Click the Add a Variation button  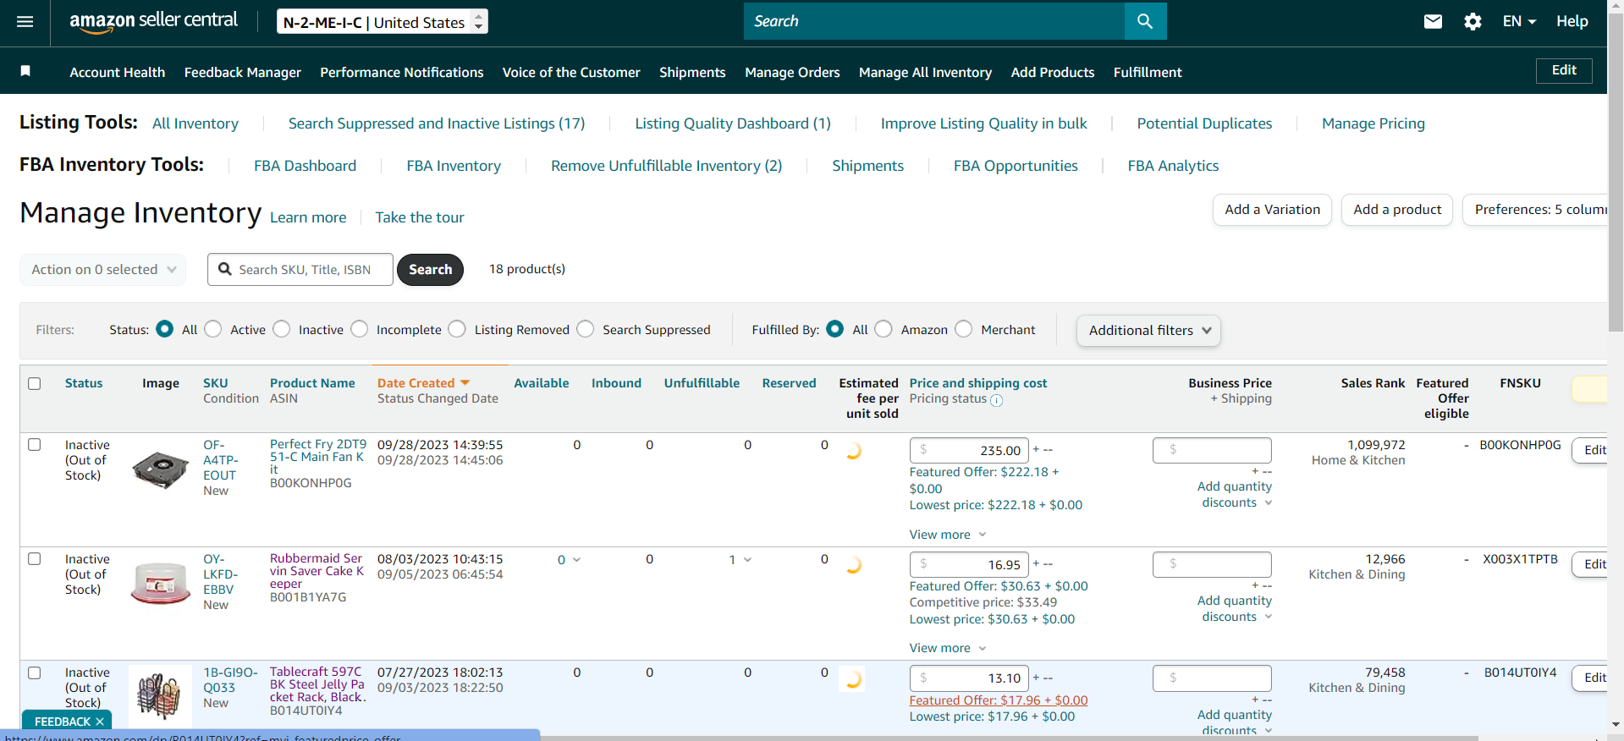pos(1272,210)
